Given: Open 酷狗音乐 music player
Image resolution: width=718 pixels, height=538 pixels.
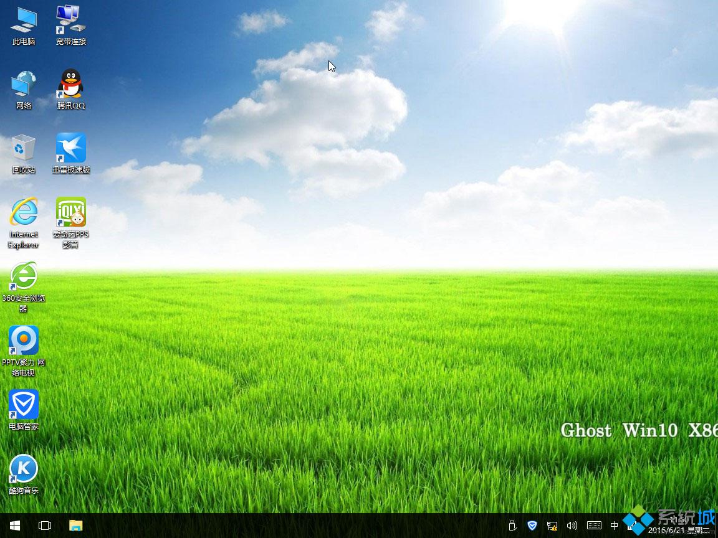Looking at the screenshot, I should 23,467.
